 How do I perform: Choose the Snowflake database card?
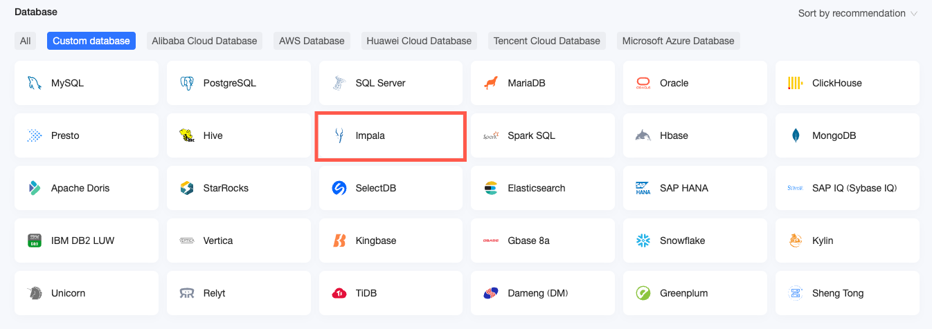tap(695, 241)
